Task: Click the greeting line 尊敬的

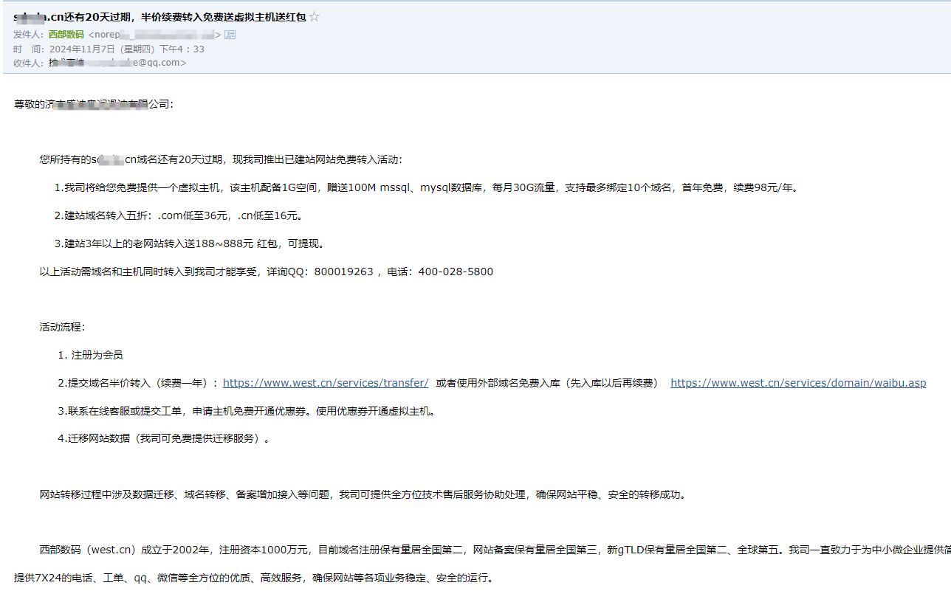Action: (94, 104)
